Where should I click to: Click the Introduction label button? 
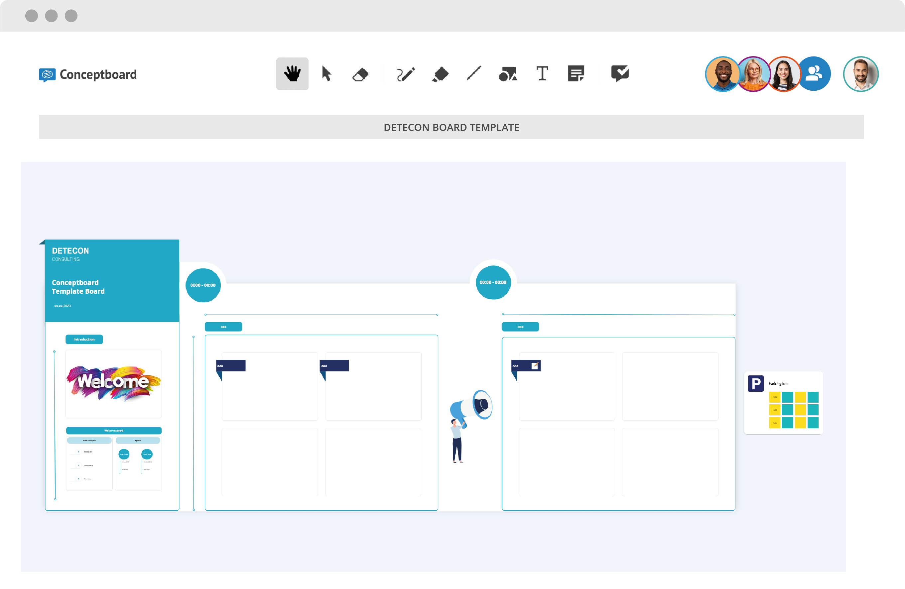(x=84, y=339)
